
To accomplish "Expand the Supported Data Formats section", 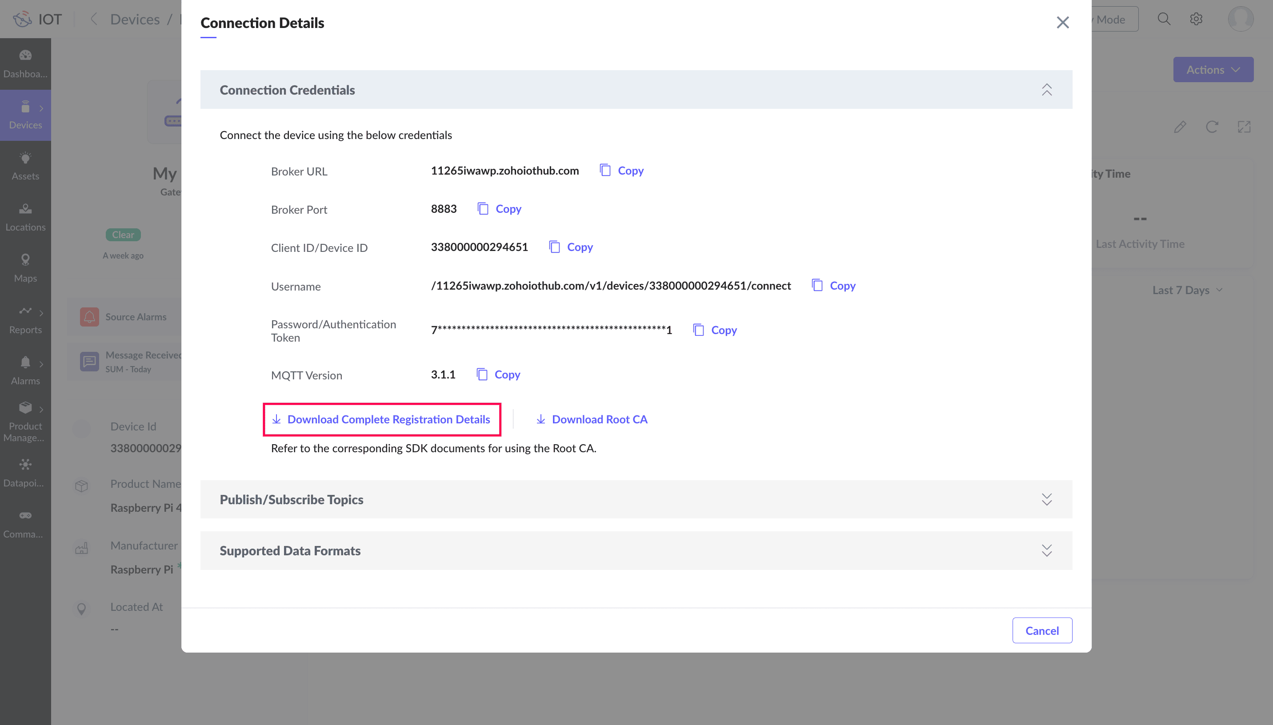I will [1046, 551].
